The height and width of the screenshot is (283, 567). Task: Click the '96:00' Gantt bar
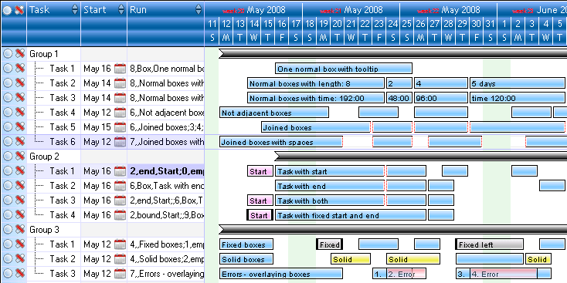pyautogui.click(x=441, y=98)
